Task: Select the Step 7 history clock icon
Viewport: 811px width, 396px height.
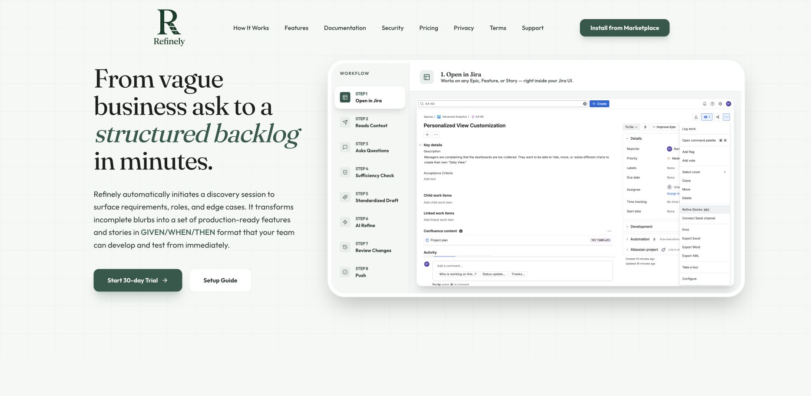Action: pyautogui.click(x=345, y=247)
